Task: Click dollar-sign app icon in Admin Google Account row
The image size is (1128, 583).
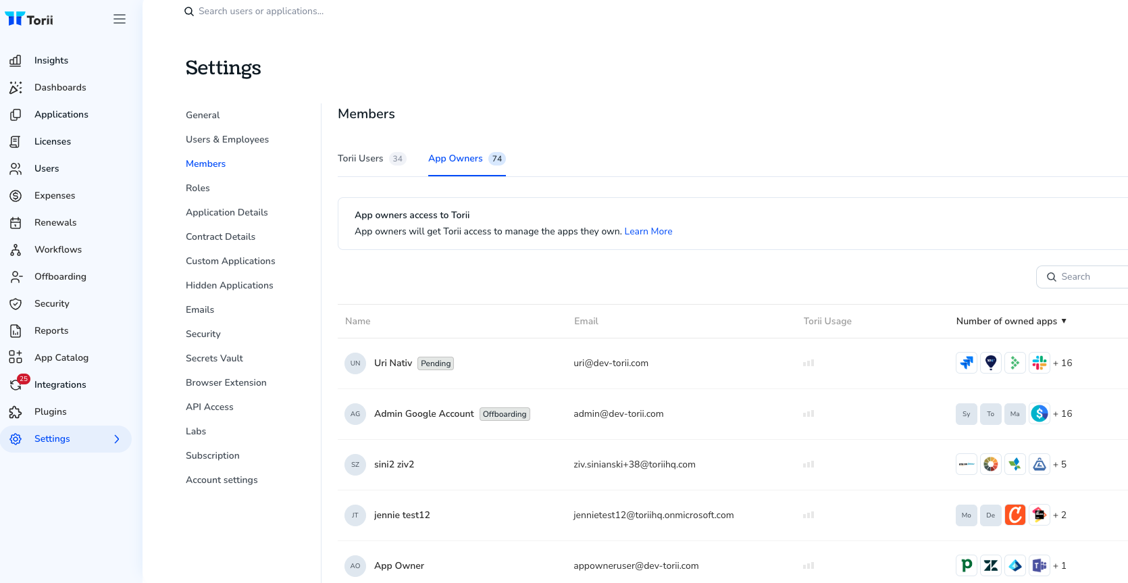Action: pyautogui.click(x=1040, y=414)
